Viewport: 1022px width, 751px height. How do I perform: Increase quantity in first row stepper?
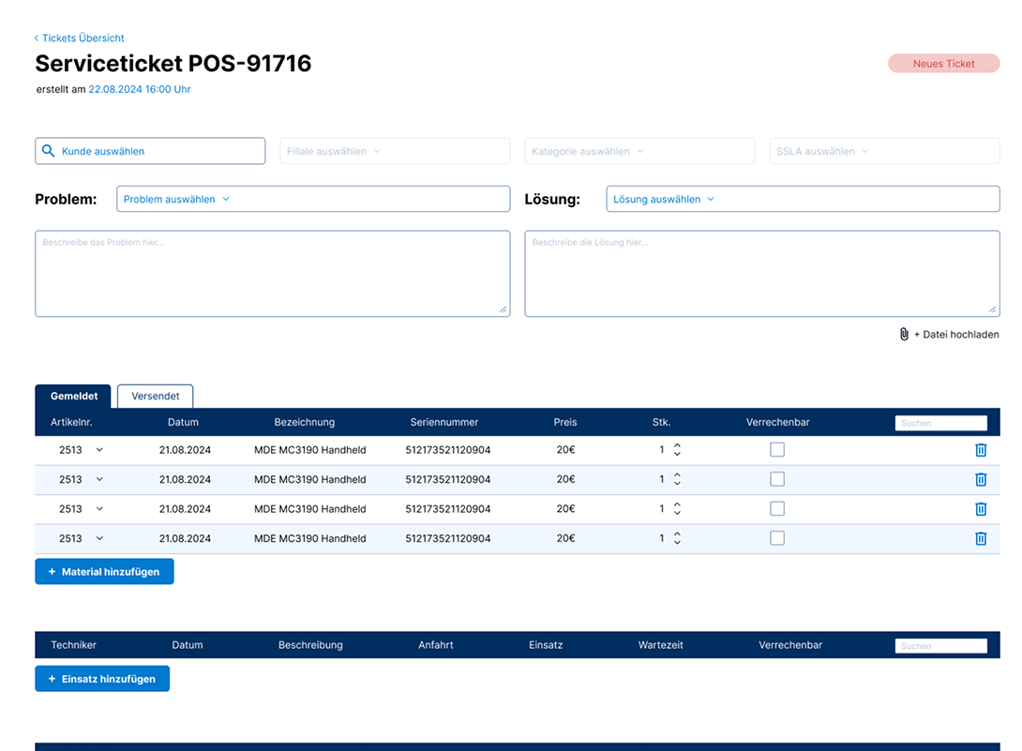pyautogui.click(x=677, y=446)
